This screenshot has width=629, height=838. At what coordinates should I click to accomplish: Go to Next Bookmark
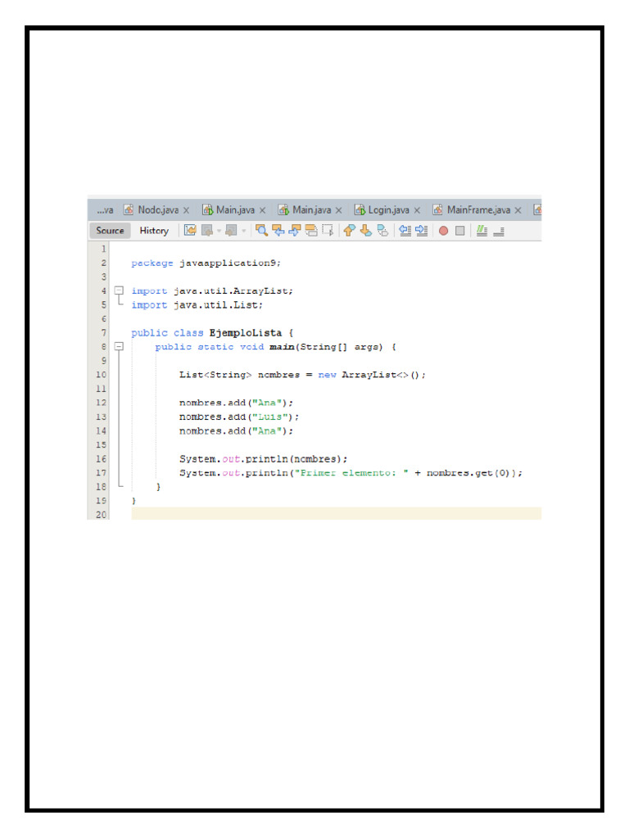[x=366, y=231]
